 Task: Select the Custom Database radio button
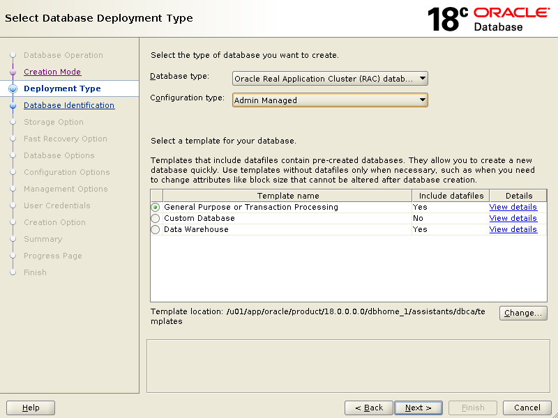click(x=155, y=218)
